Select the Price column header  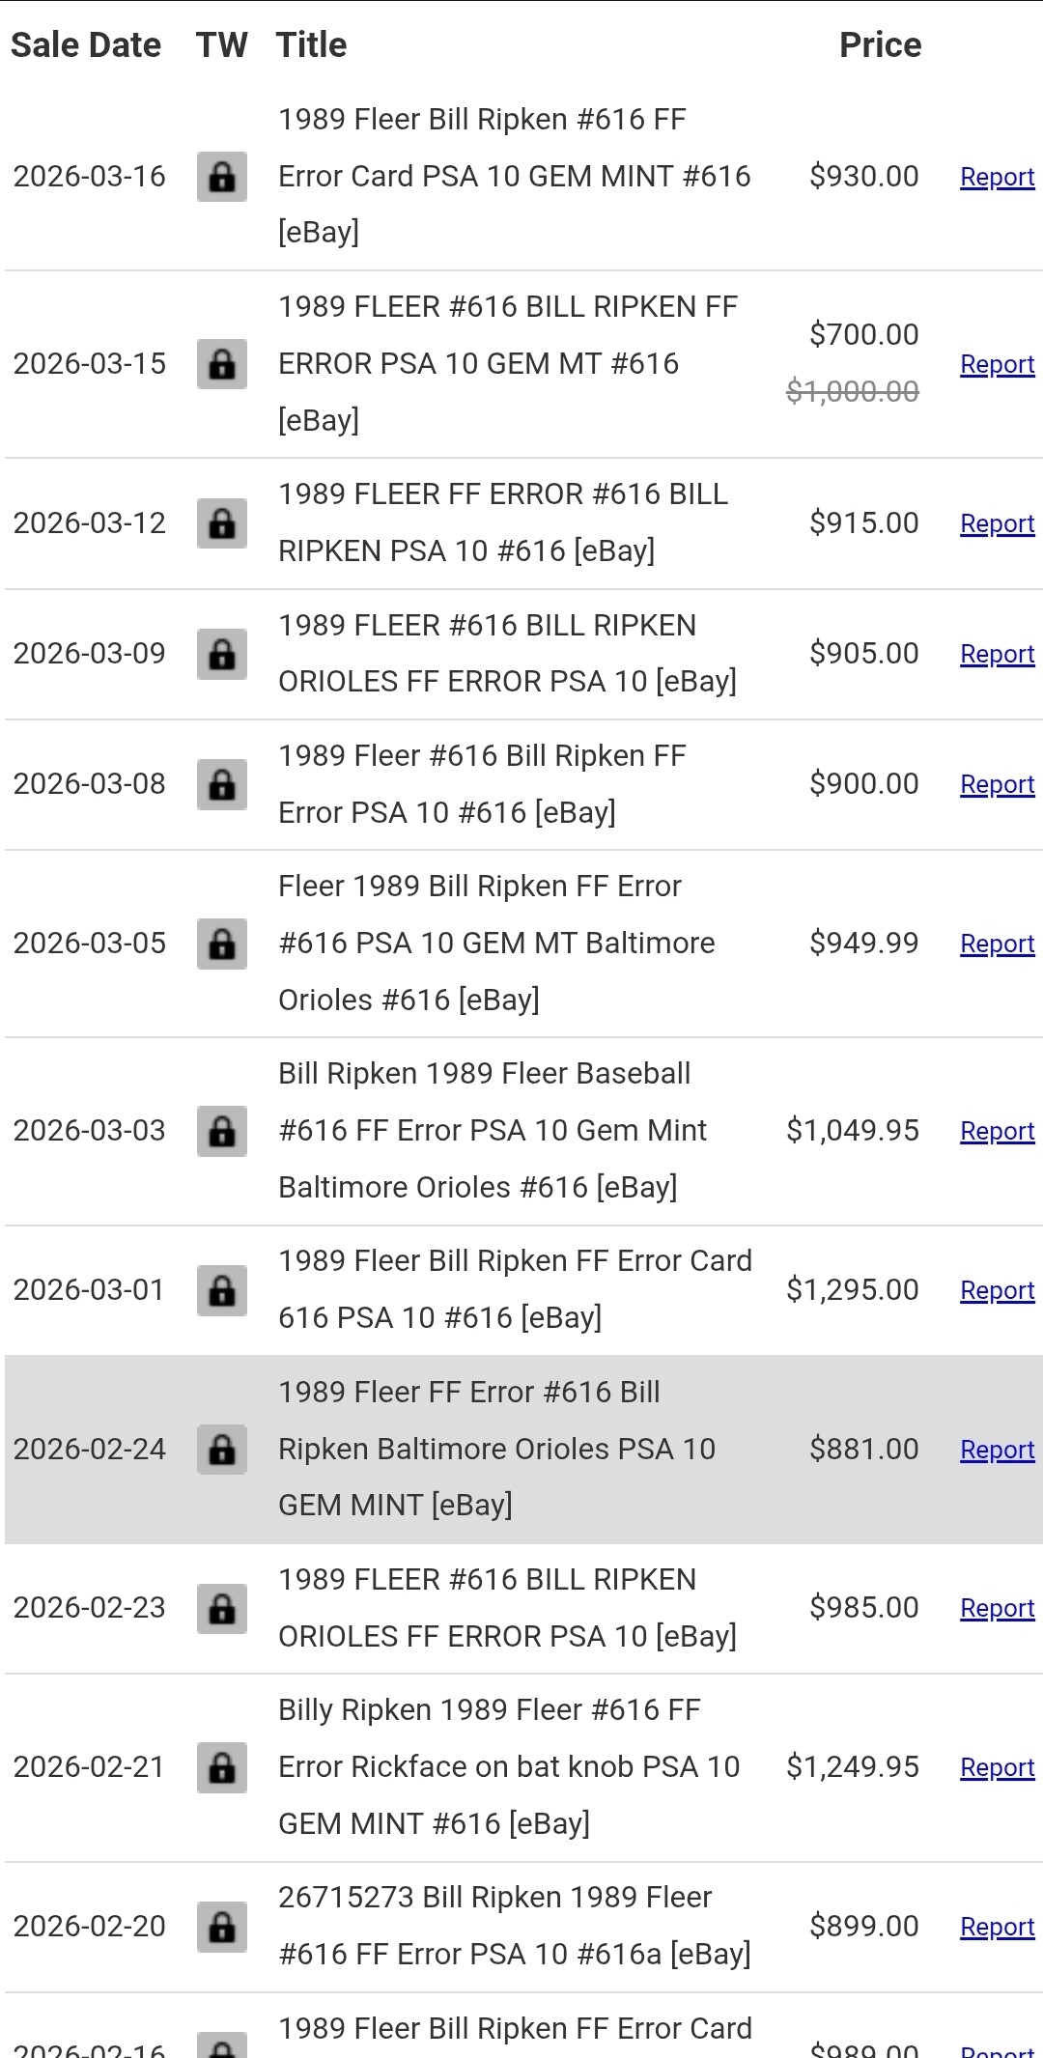click(x=880, y=45)
